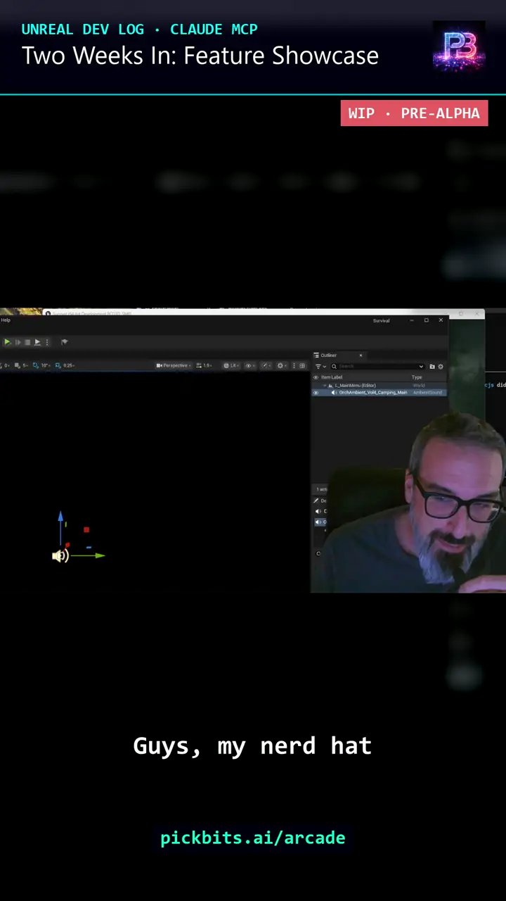The width and height of the screenshot is (506, 901).
Task: Open the Perspective viewport type dropdown
Action: click(x=174, y=365)
